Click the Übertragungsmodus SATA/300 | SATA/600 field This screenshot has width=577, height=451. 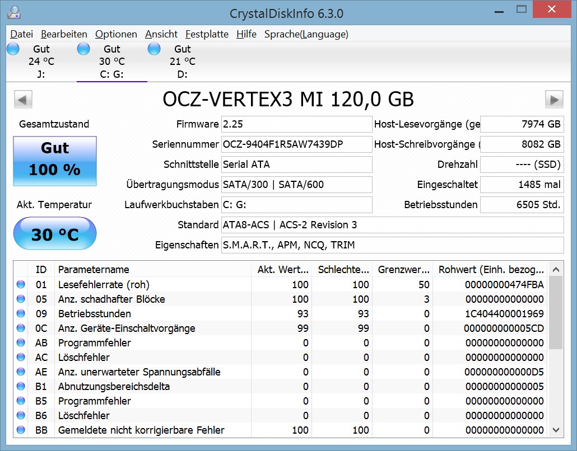point(296,185)
